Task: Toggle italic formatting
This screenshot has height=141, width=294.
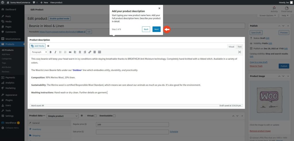Action: tap(55, 52)
